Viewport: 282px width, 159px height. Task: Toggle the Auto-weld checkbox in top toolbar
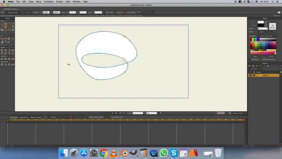tap(104, 12)
